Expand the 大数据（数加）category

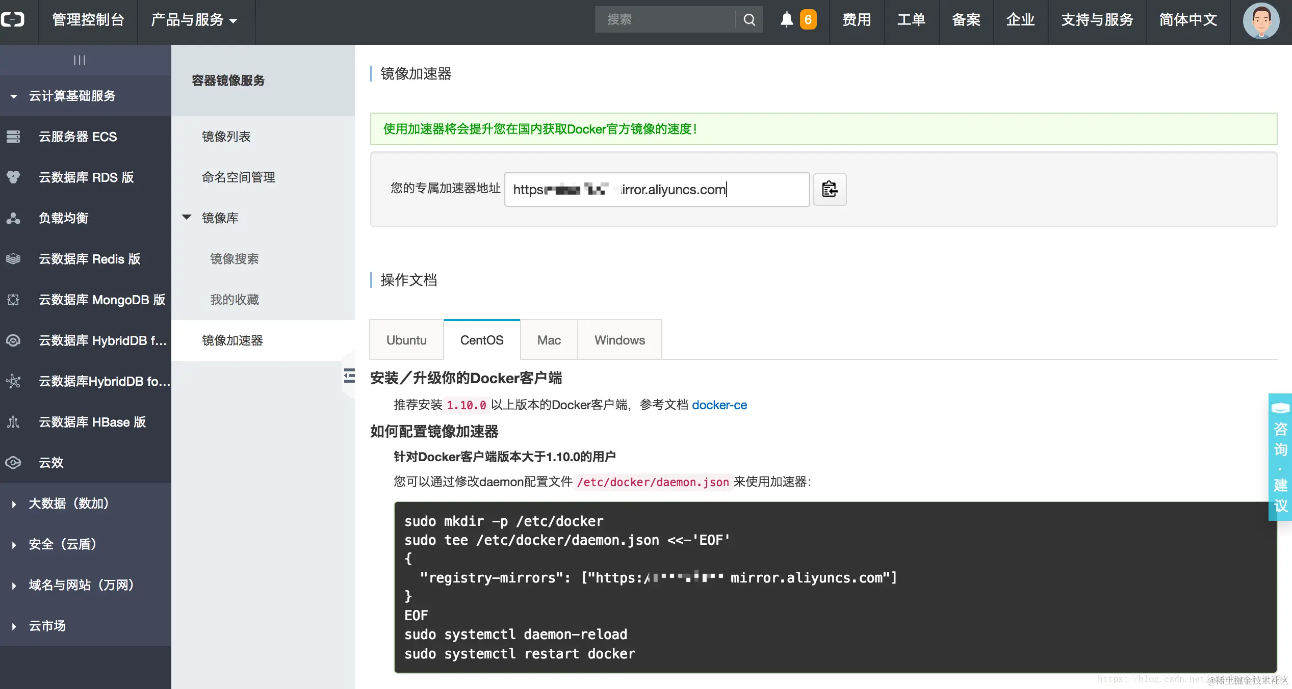tap(14, 504)
